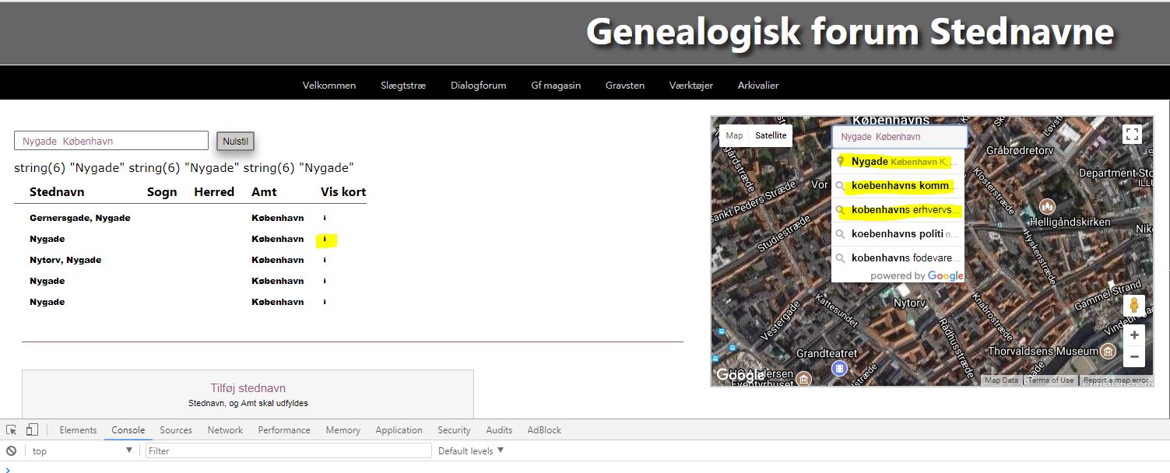Viewport: 1170px width, 473px height.
Task: Toggle the DevTools device toolbar icon
Action: click(32, 430)
